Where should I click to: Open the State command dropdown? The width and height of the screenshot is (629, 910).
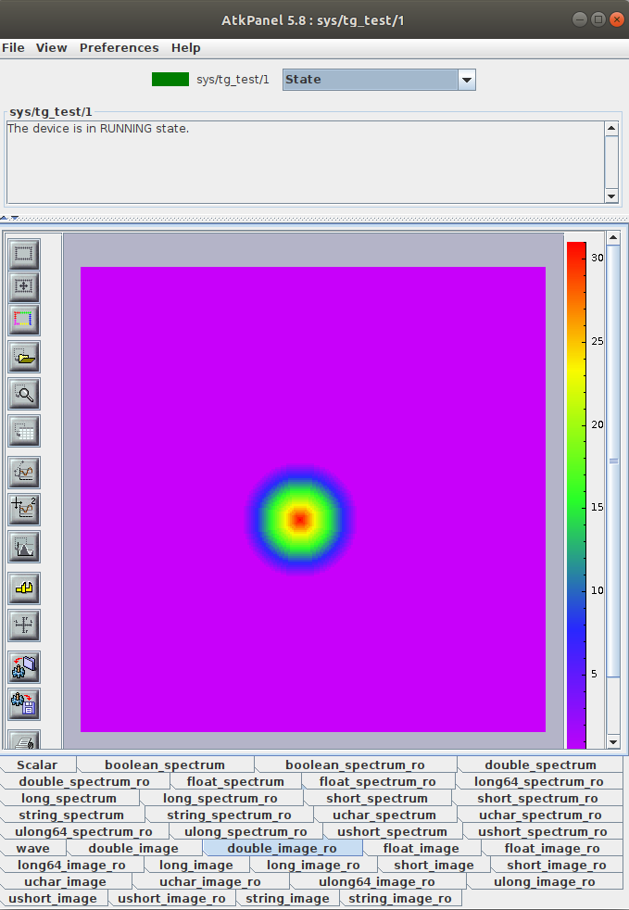(467, 80)
